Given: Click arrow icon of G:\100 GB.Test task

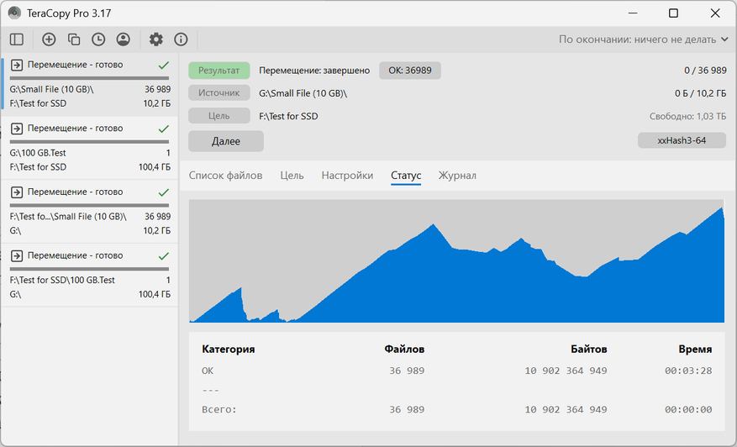Looking at the screenshot, I should pos(17,129).
